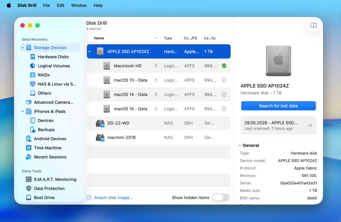
Task: Select the macOS 14 - Data row
Action: pos(159,94)
